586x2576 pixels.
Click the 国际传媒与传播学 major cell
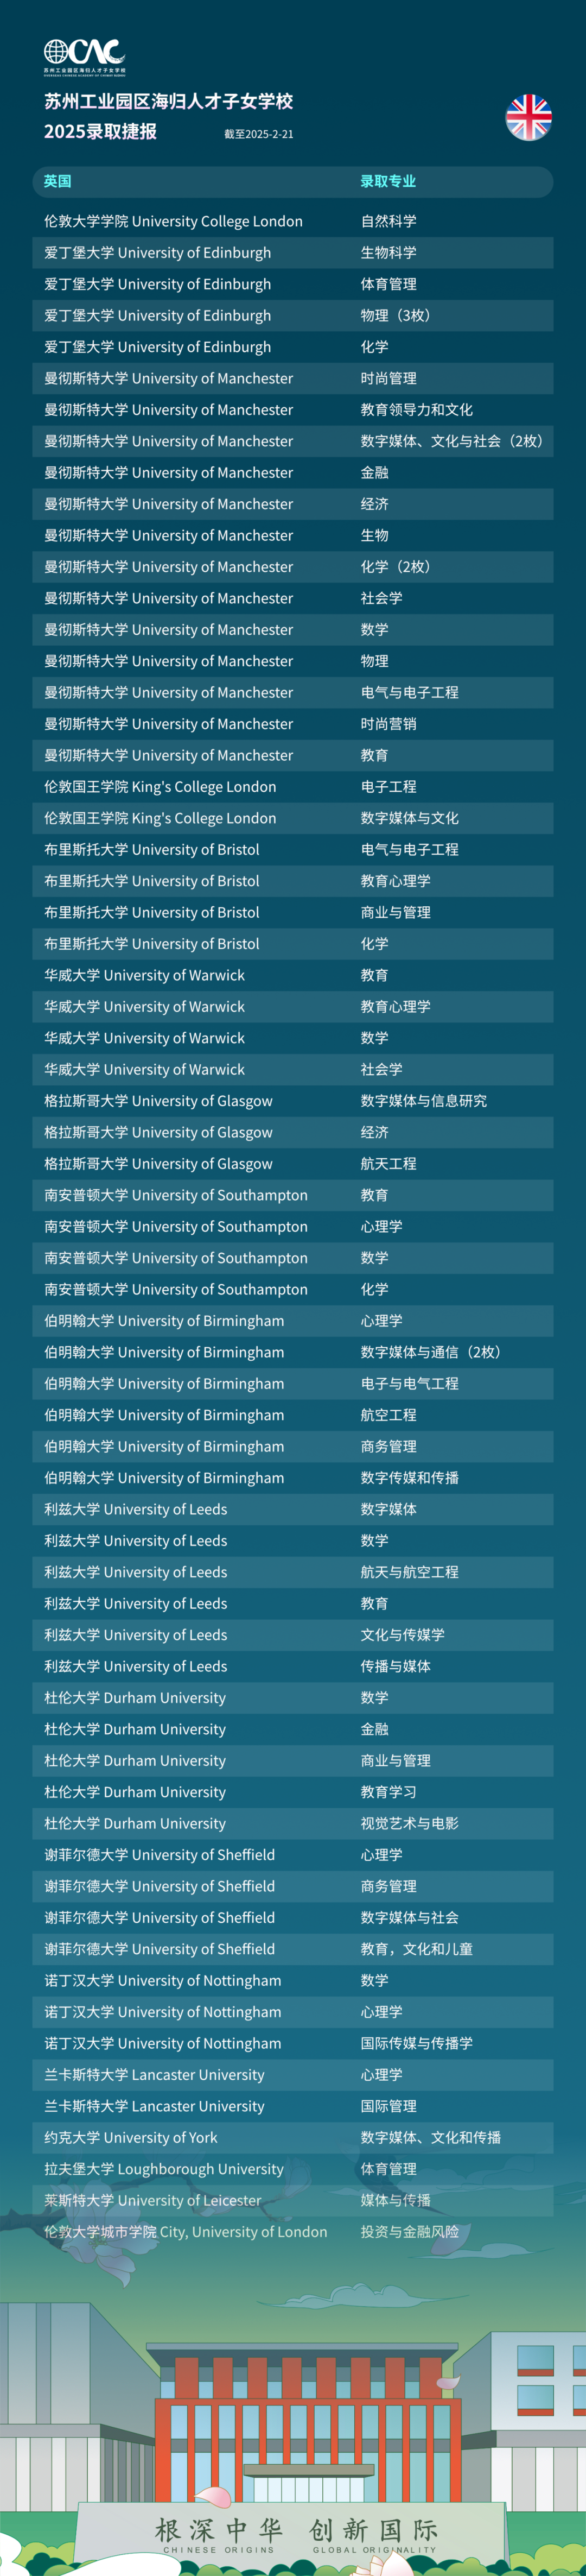pos(416,2044)
